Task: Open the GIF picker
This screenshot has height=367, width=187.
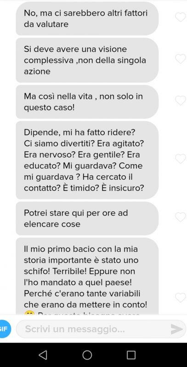Action: (x=5, y=329)
